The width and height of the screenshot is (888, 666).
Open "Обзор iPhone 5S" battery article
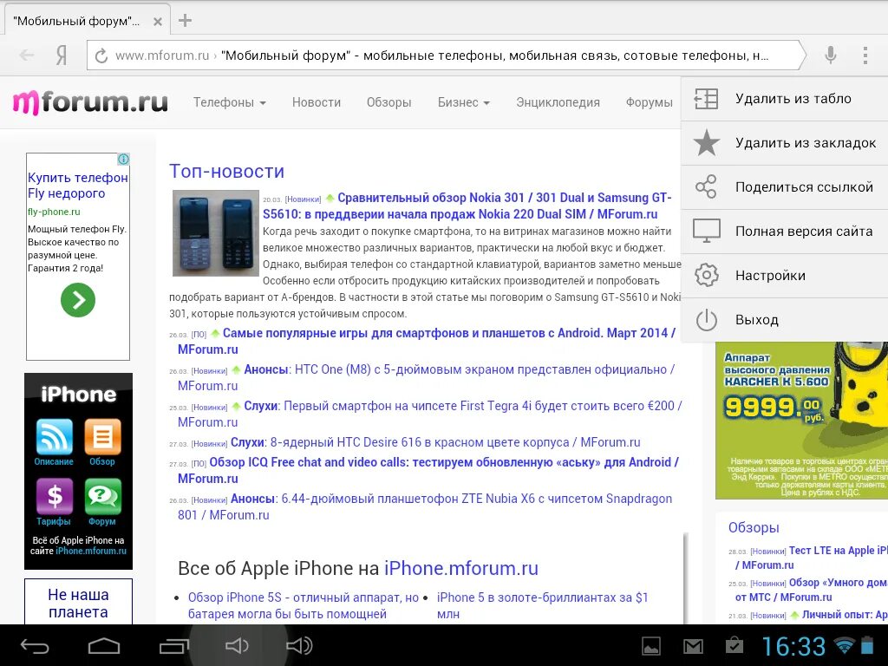304,605
